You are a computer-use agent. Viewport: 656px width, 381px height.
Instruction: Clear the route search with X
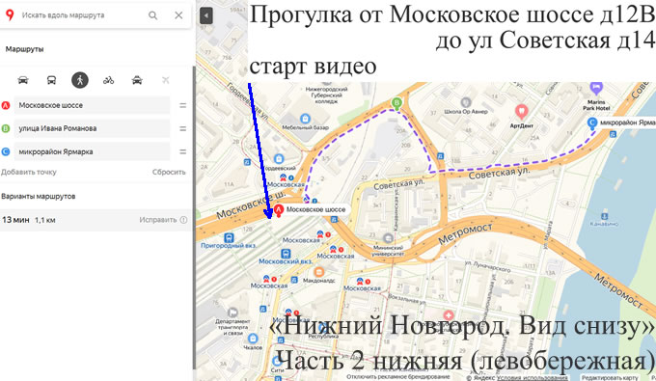click(178, 15)
